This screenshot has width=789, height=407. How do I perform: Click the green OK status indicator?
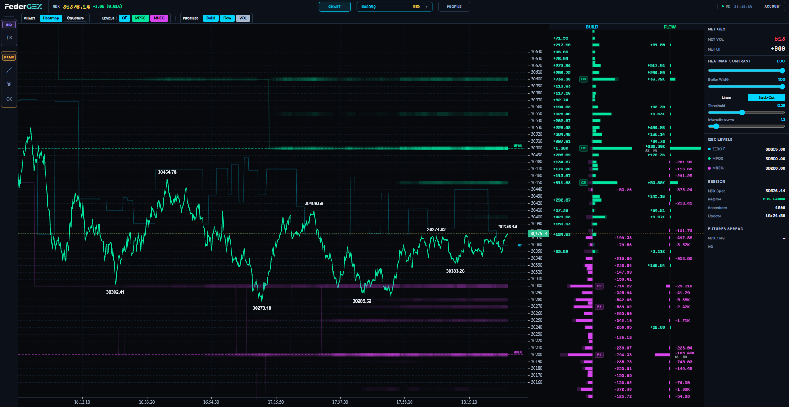point(726,7)
